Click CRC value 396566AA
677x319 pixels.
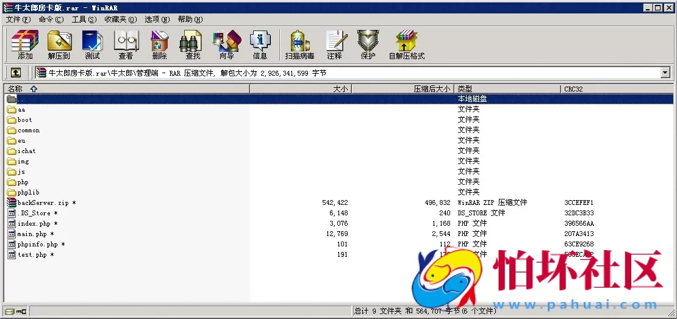(579, 224)
